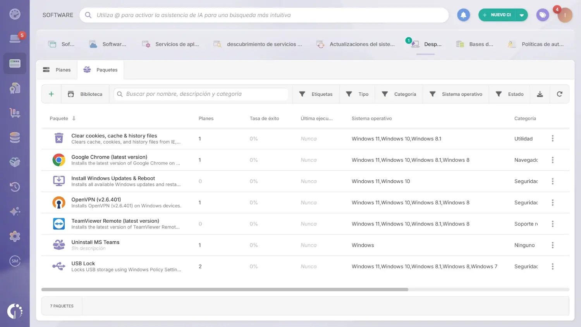Click the horizontal table scrollbar
The height and width of the screenshot is (327, 581).
(x=225, y=289)
